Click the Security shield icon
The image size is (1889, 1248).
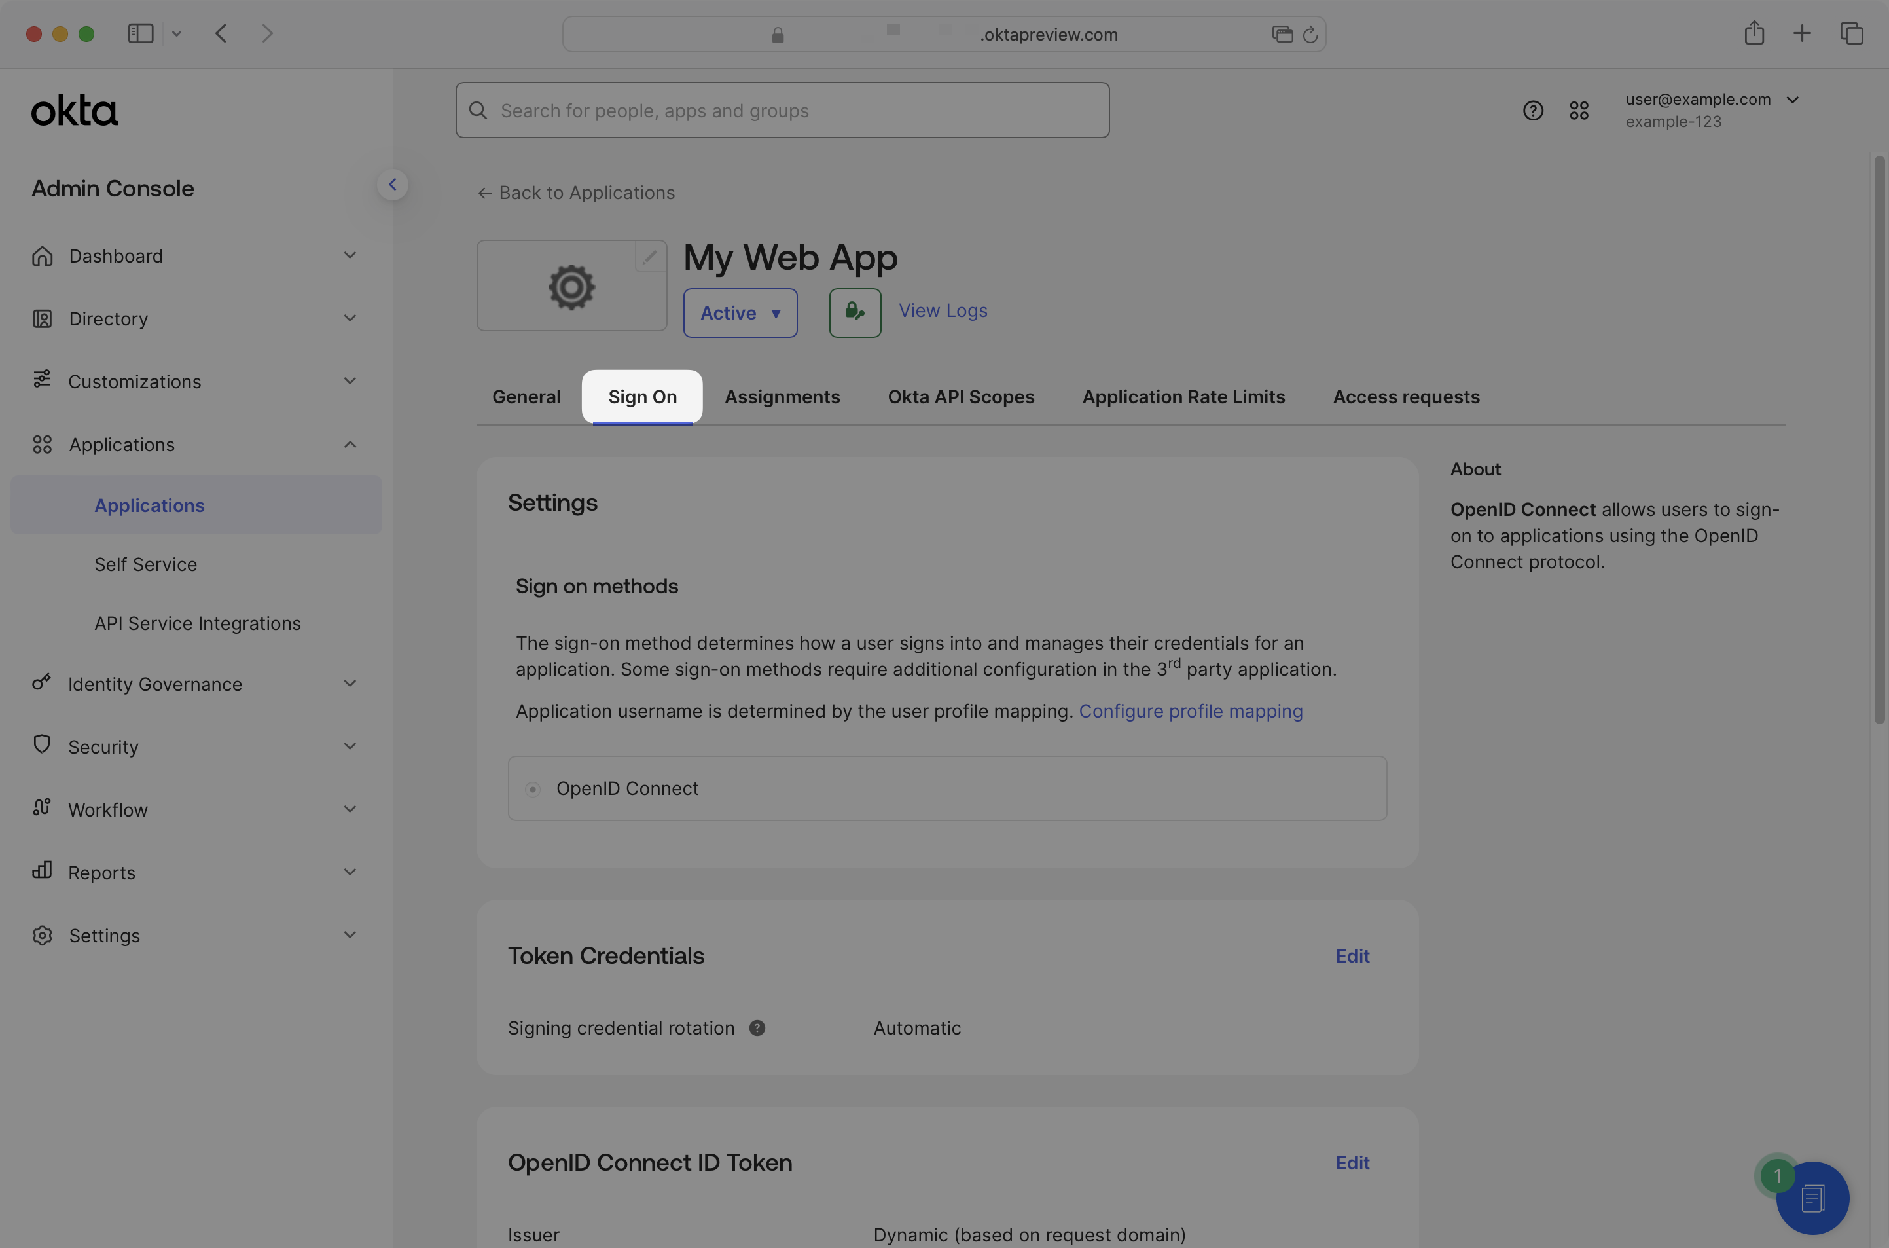(43, 746)
